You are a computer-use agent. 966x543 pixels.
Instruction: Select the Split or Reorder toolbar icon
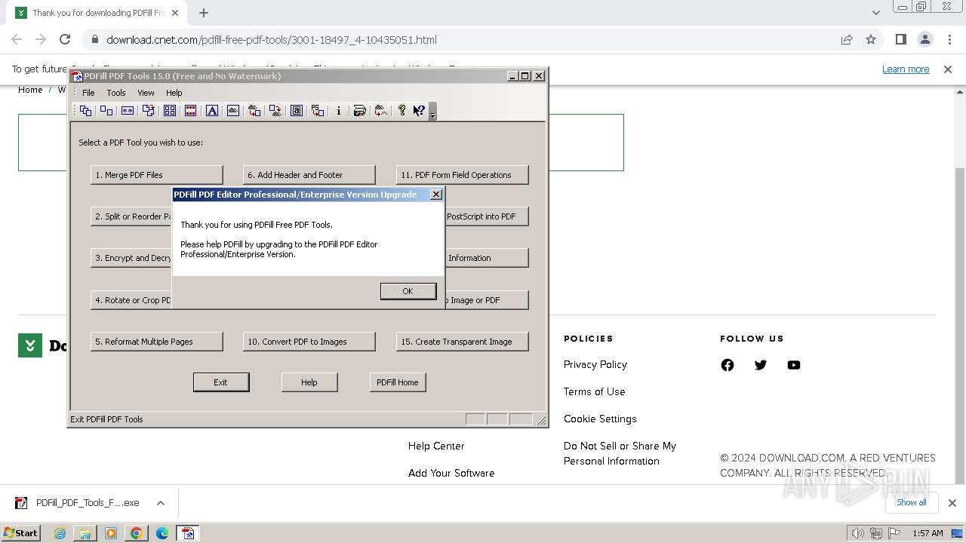[x=106, y=111]
